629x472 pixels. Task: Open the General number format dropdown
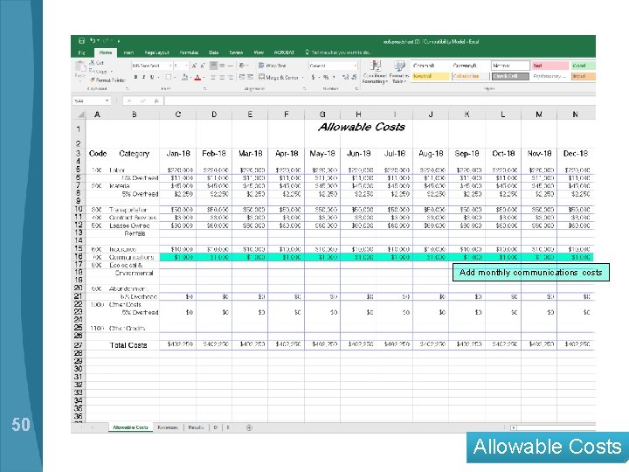tap(355, 66)
